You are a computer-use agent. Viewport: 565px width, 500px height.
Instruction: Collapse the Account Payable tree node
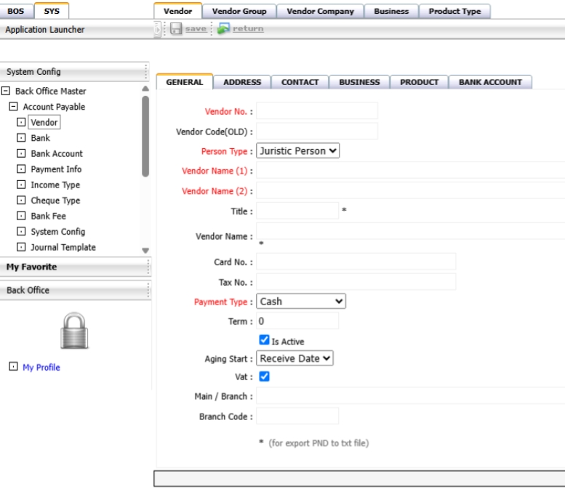point(13,107)
